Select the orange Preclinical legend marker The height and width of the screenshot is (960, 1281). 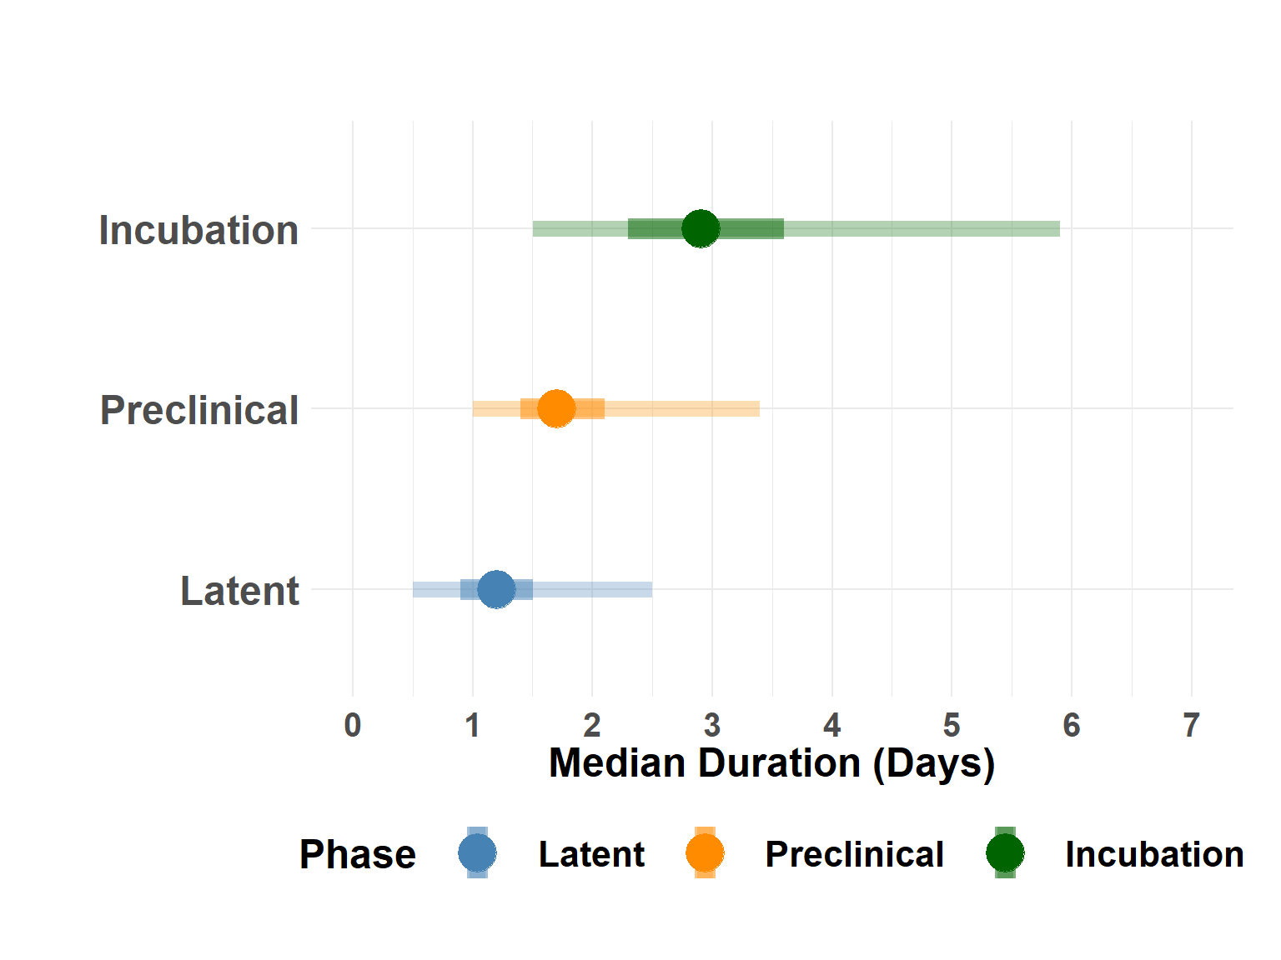pos(705,852)
